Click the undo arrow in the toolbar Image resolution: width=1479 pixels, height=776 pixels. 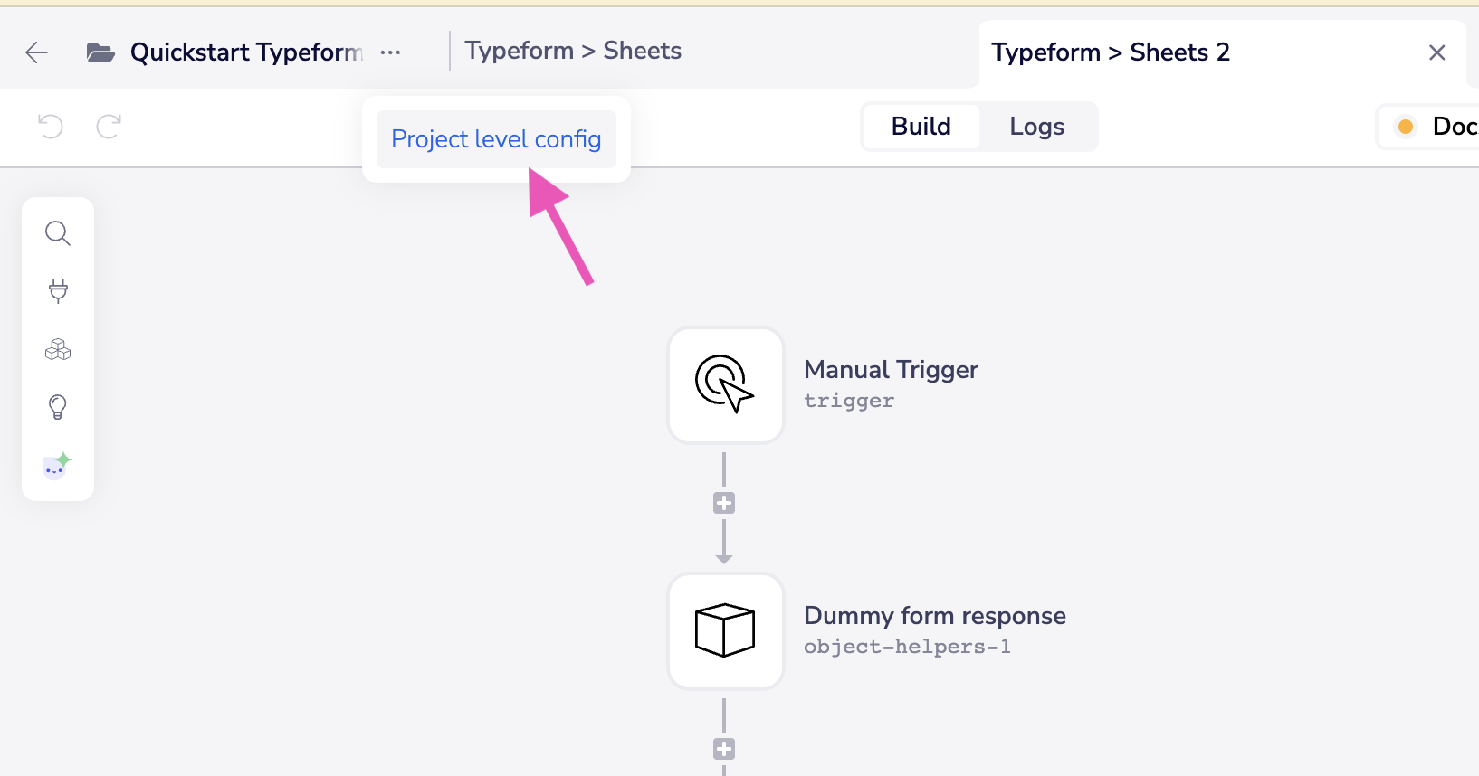(51, 127)
